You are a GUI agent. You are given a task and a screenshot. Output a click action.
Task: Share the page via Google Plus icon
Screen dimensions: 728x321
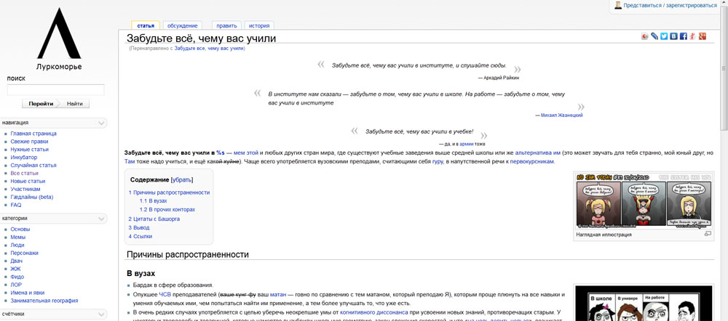[x=703, y=36]
